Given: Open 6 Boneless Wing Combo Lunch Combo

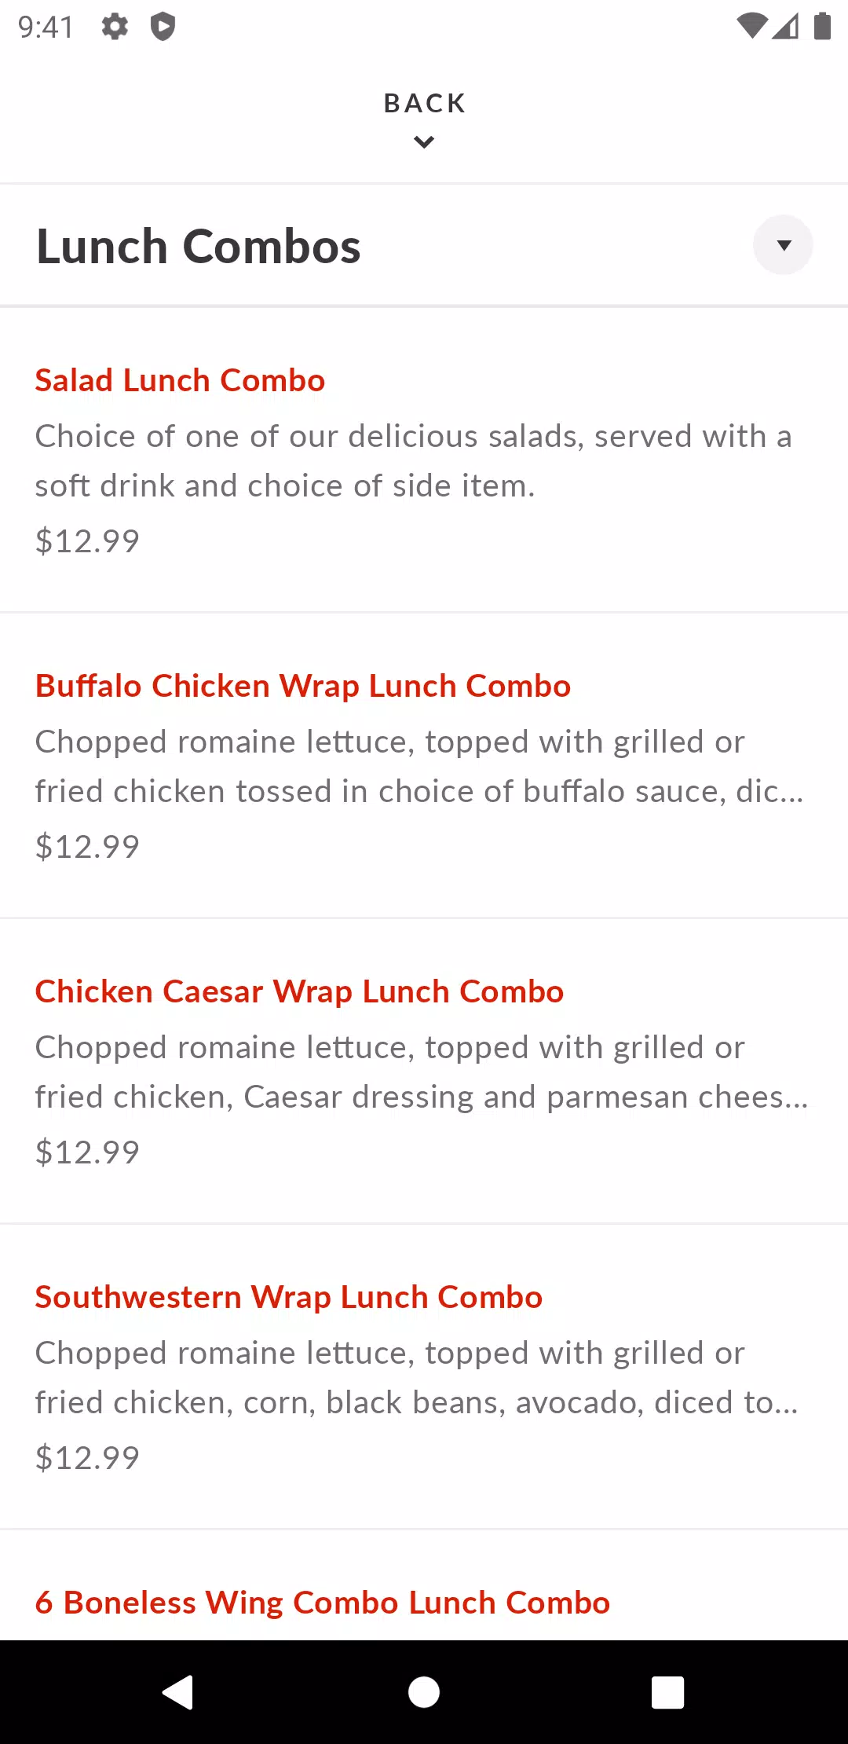Looking at the screenshot, I should (323, 1603).
